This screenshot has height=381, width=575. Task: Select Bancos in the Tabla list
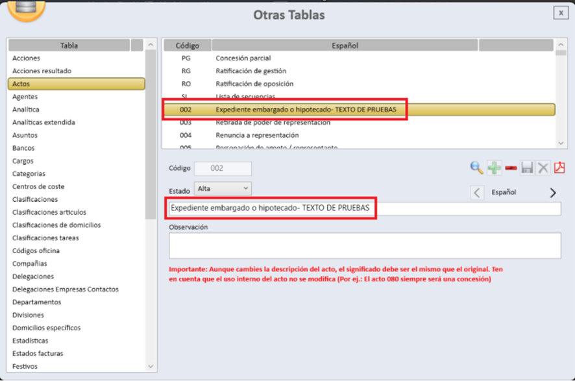pyautogui.click(x=24, y=148)
